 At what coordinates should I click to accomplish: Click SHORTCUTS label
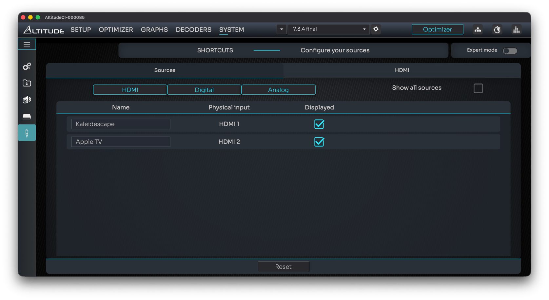tap(215, 50)
